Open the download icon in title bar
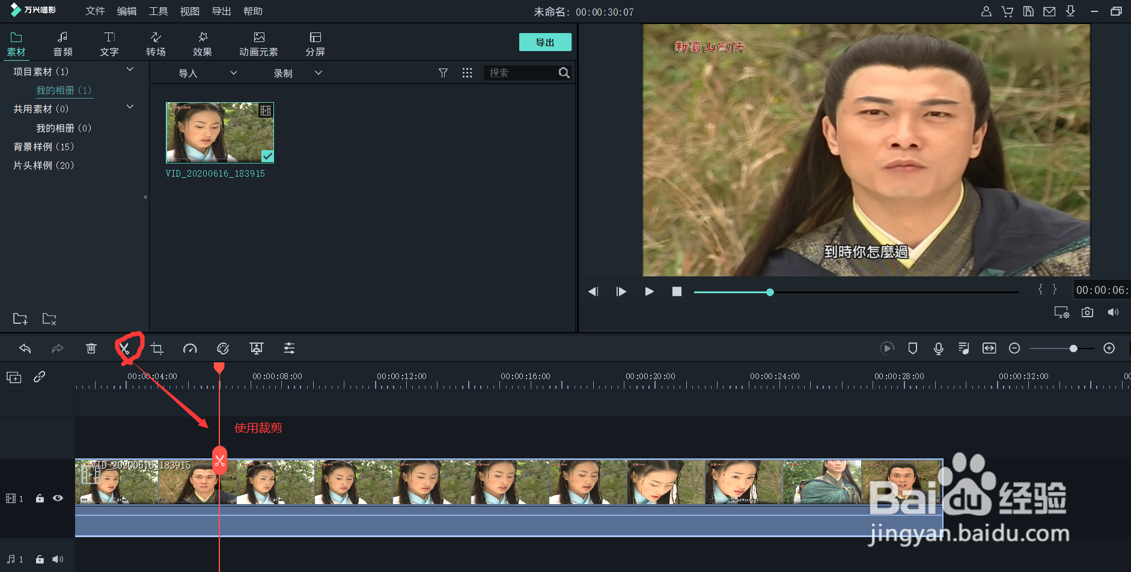This screenshot has height=572, width=1131. pos(1070,11)
